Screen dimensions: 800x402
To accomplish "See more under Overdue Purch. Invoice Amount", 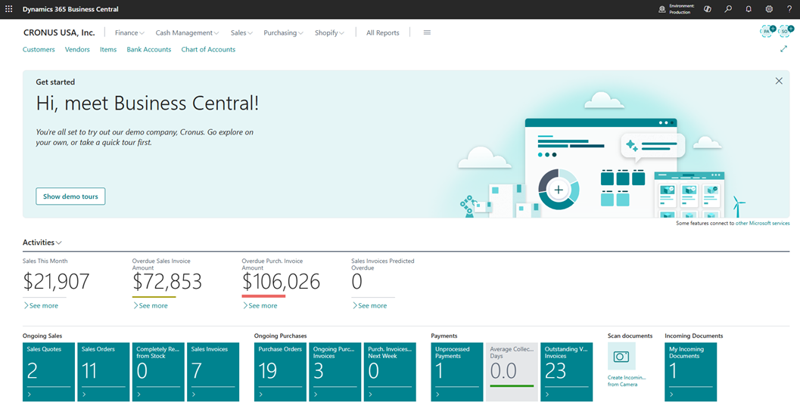I will [260, 306].
